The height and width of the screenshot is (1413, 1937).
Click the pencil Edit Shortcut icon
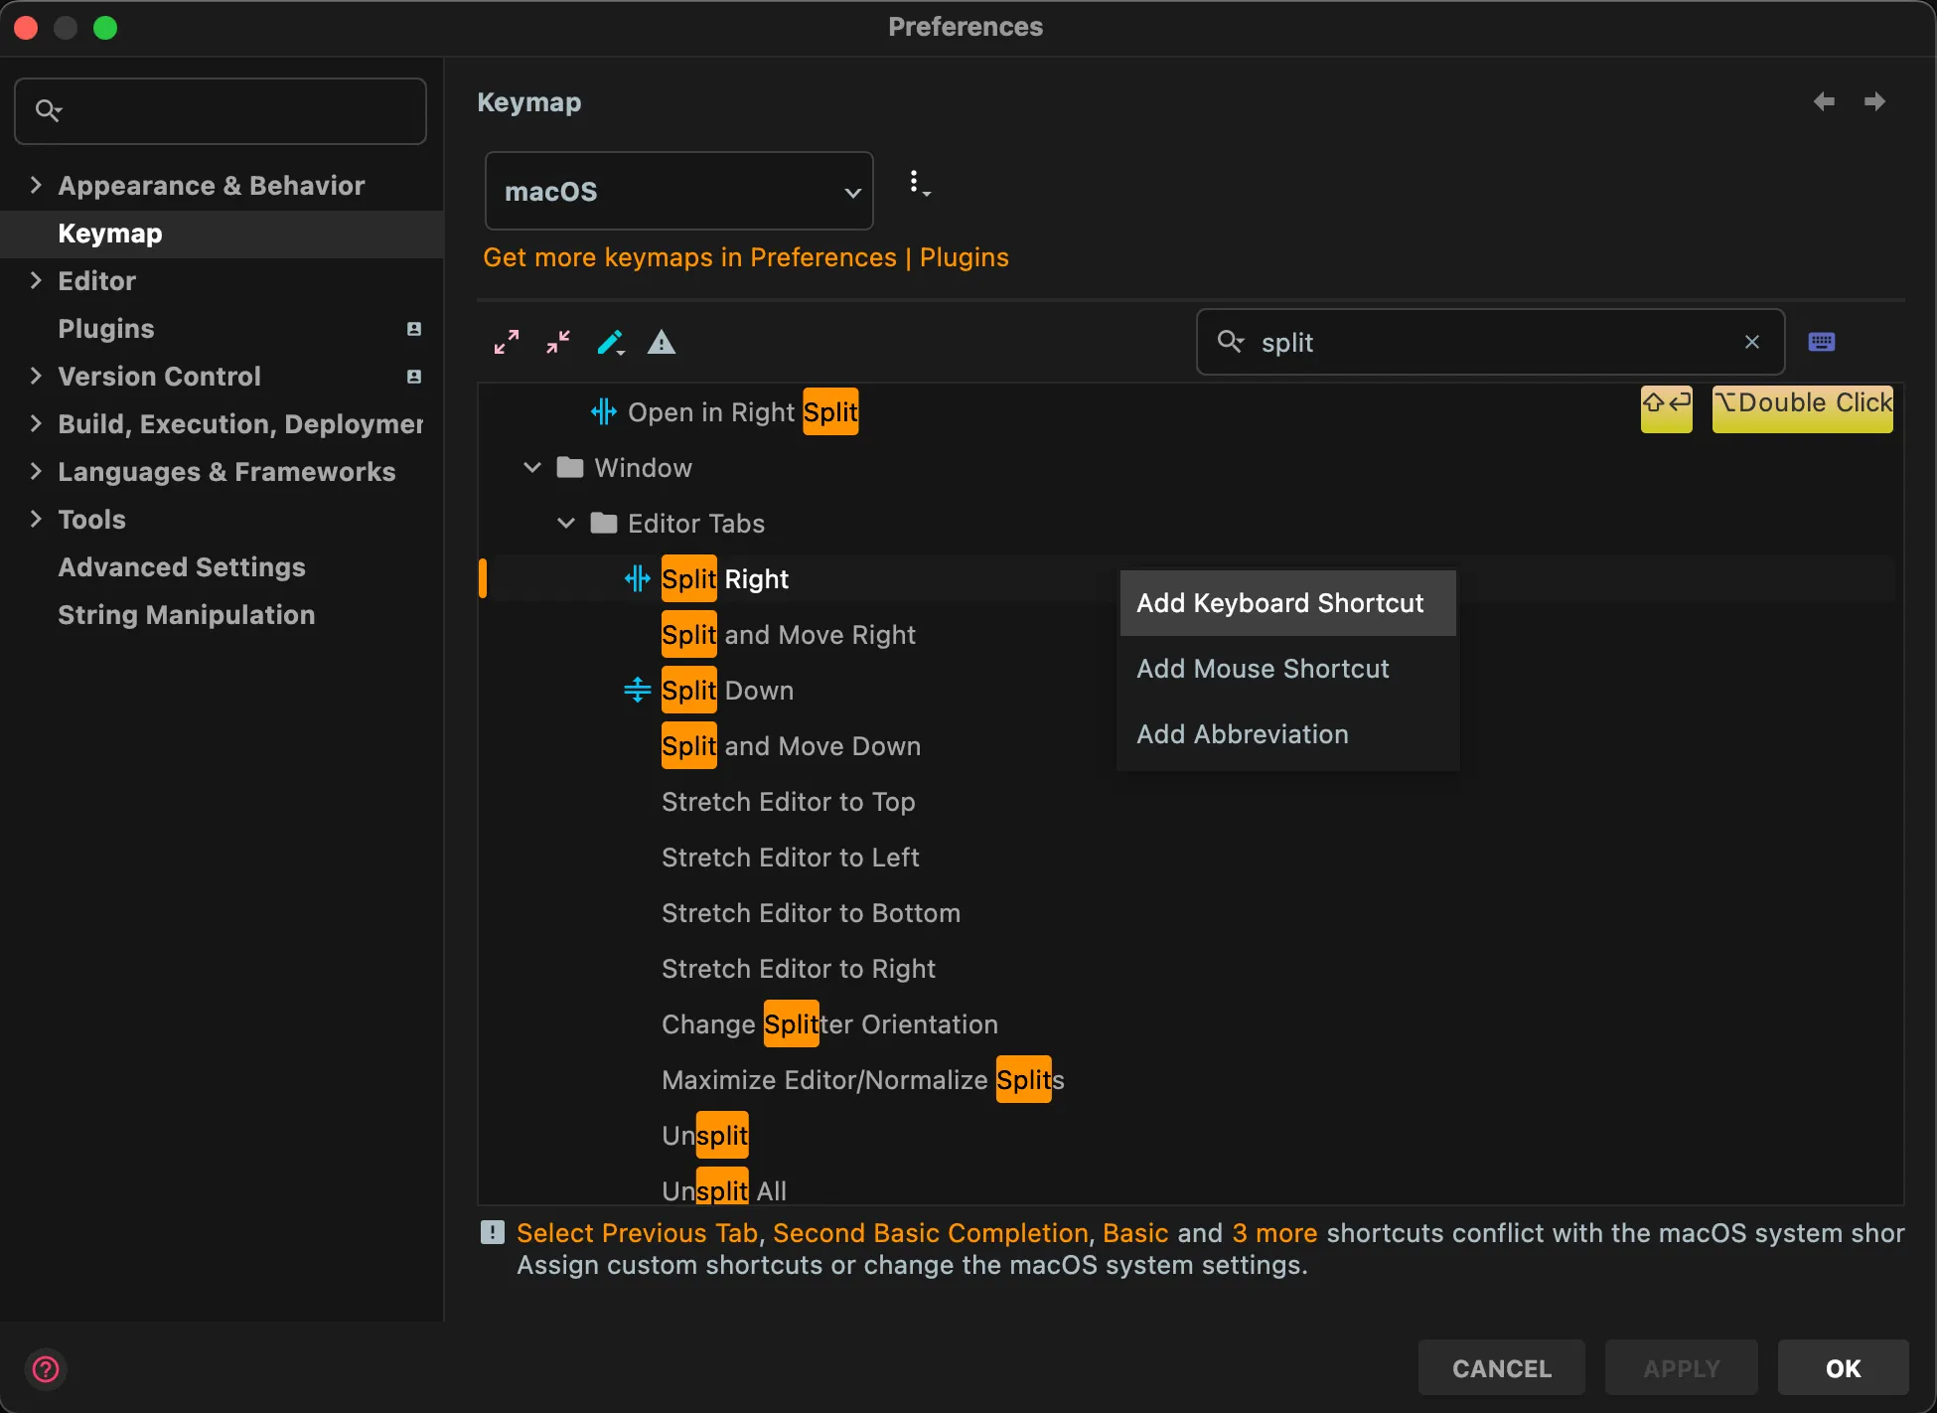tap(610, 343)
